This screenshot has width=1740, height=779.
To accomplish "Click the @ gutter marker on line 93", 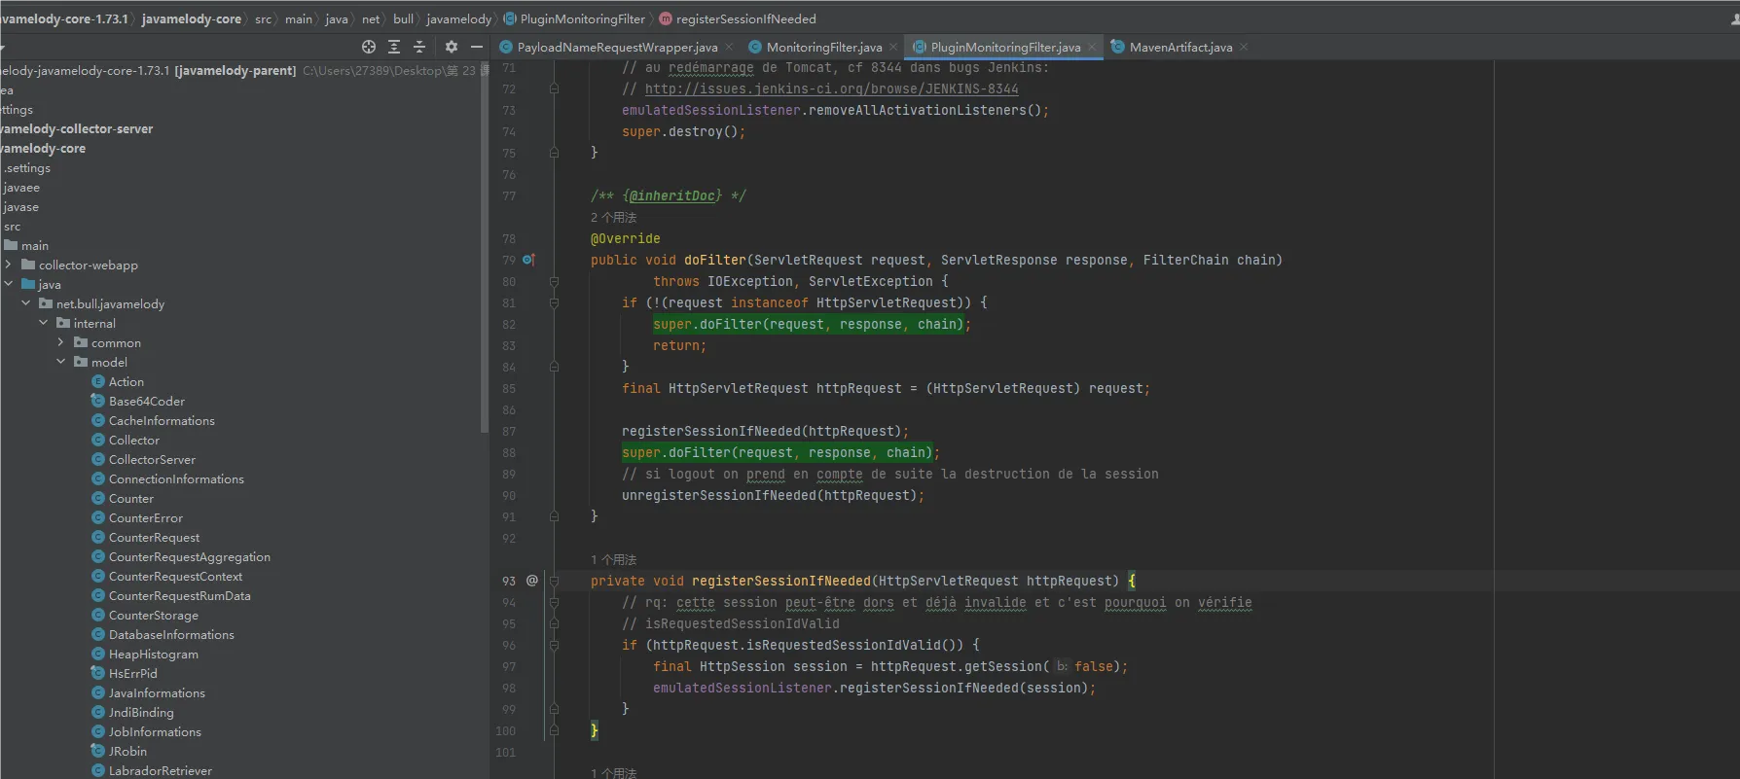I will tap(531, 581).
